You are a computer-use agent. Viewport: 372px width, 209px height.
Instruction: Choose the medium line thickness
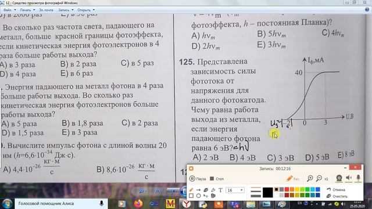tap(256, 191)
